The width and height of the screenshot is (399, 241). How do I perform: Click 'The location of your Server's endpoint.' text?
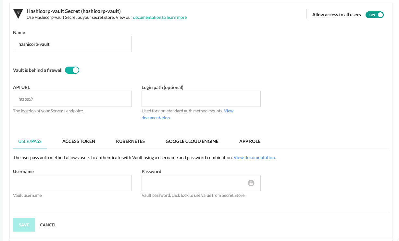click(48, 111)
